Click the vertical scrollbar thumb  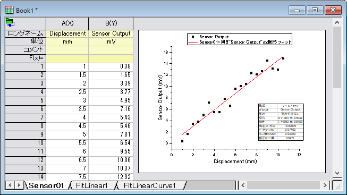click(337, 57)
